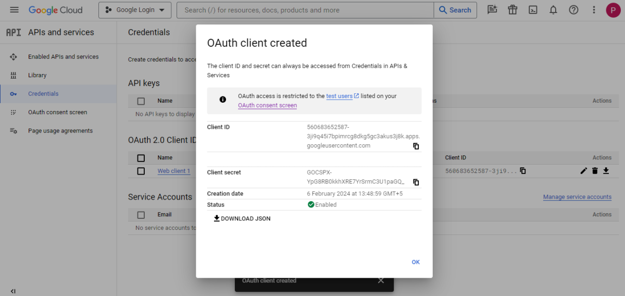Screen dimensions: 625x296
Task: Click the Page usage agreements sidebar icon
Action: (x=14, y=131)
